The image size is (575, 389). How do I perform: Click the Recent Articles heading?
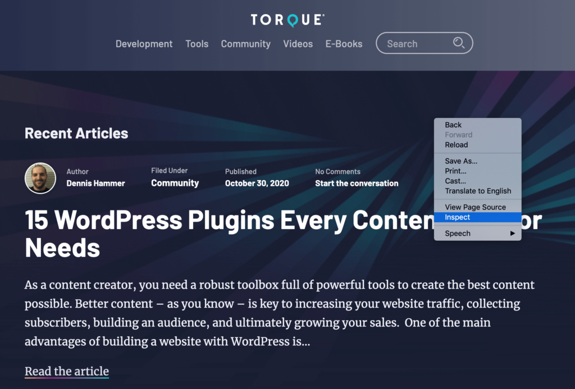(76, 133)
